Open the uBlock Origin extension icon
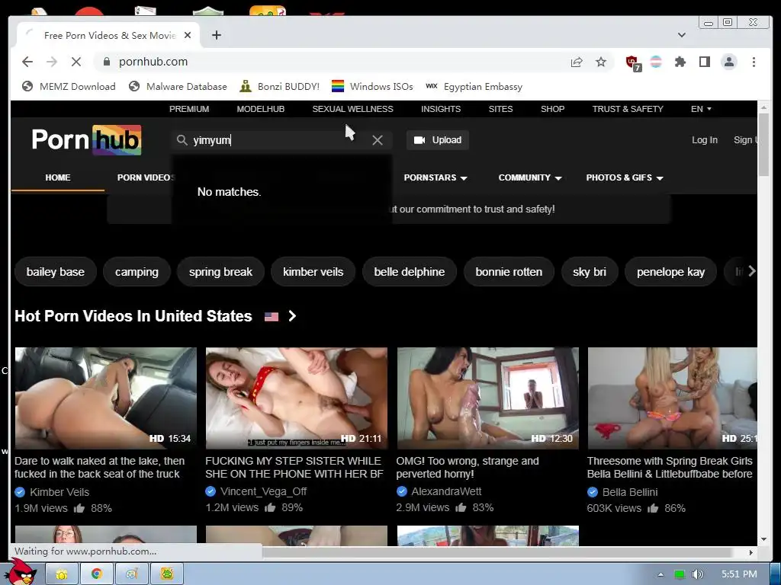 click(x=632, y=62)
